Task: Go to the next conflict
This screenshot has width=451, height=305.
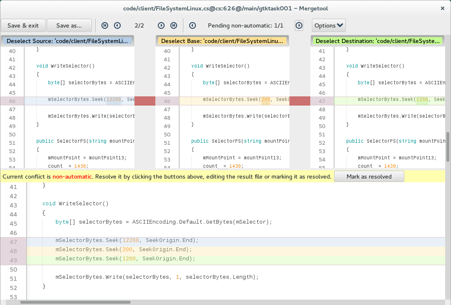Action: 161,25
